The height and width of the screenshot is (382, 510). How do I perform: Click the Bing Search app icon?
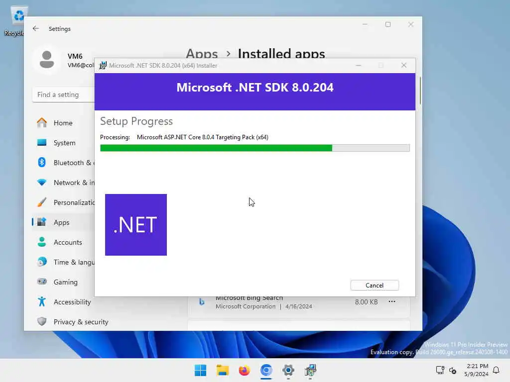click(x=202, y=302)
